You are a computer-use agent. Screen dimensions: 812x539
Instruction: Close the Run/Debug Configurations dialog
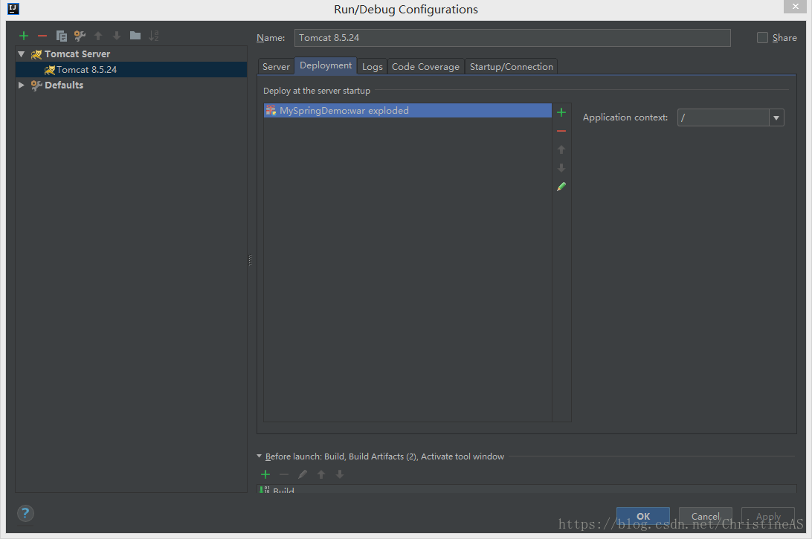[796, 6]
